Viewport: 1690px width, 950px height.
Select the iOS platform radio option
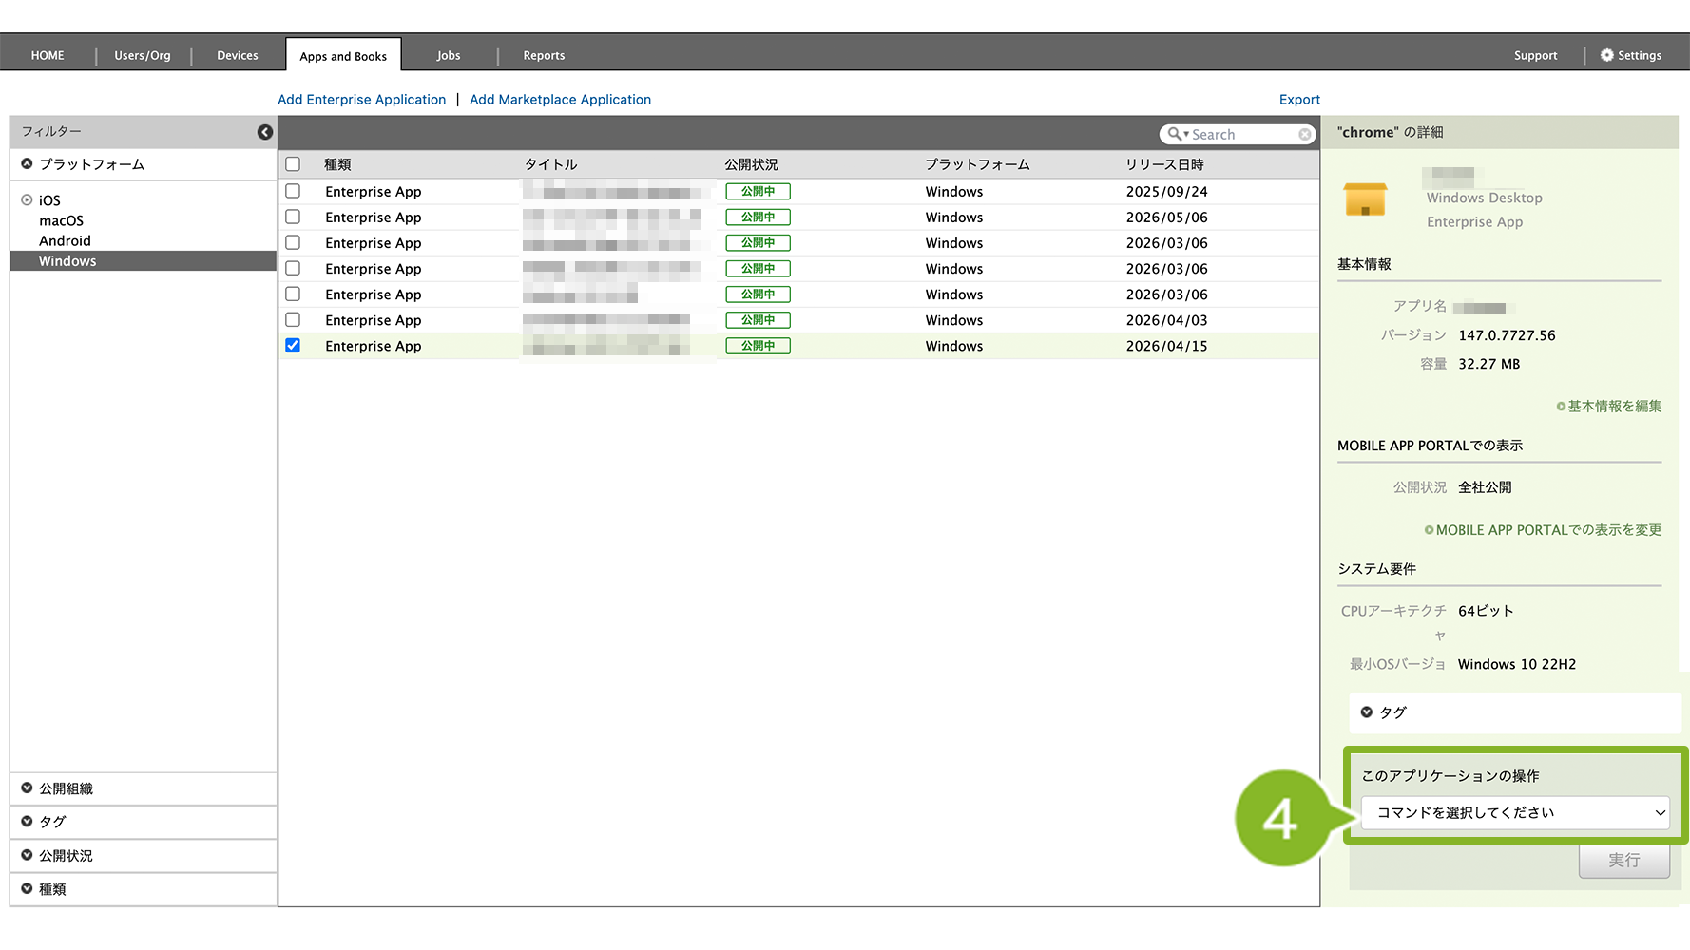tap(27, 200)
